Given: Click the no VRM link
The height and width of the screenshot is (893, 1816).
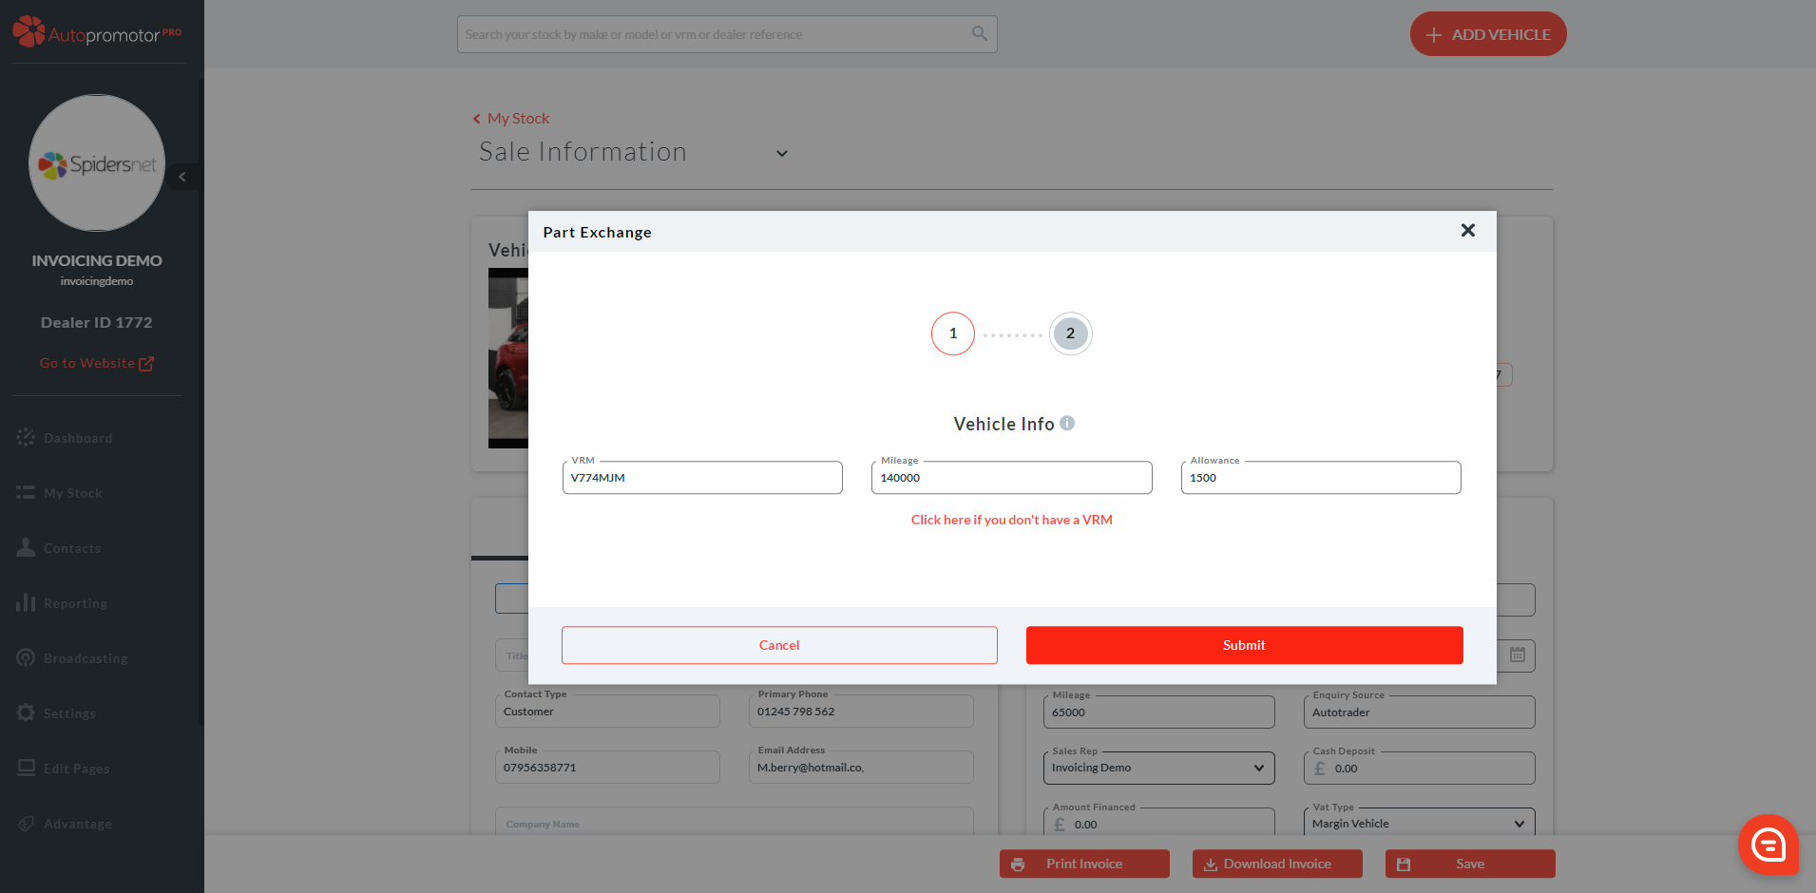Looking at the screenshot, I should coord(1011,520).
